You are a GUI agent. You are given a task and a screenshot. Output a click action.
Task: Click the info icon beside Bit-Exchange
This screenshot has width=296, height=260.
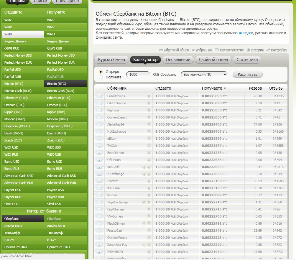click(99, 103)
